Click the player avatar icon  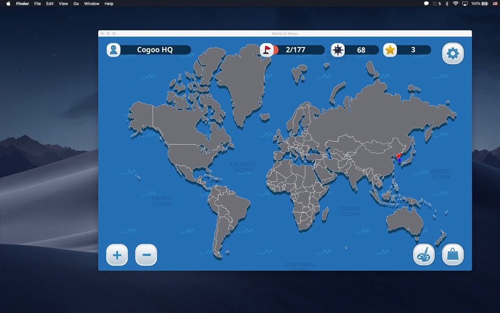pyautogui.click(x=114, y=50)
